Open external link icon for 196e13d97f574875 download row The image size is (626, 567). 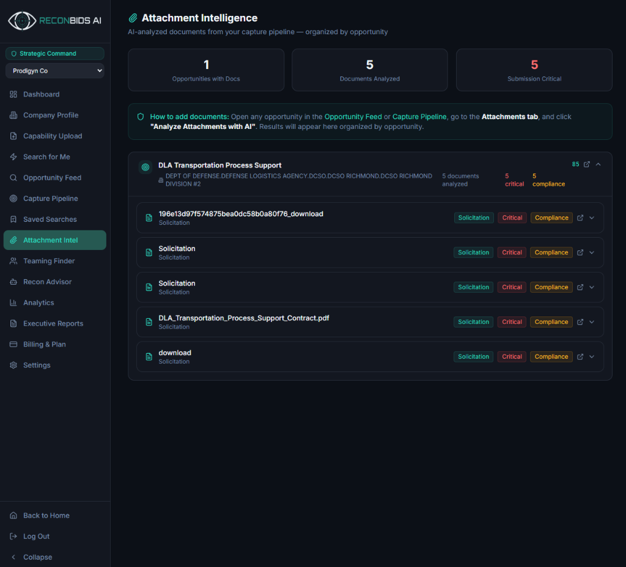pos(580,218)
